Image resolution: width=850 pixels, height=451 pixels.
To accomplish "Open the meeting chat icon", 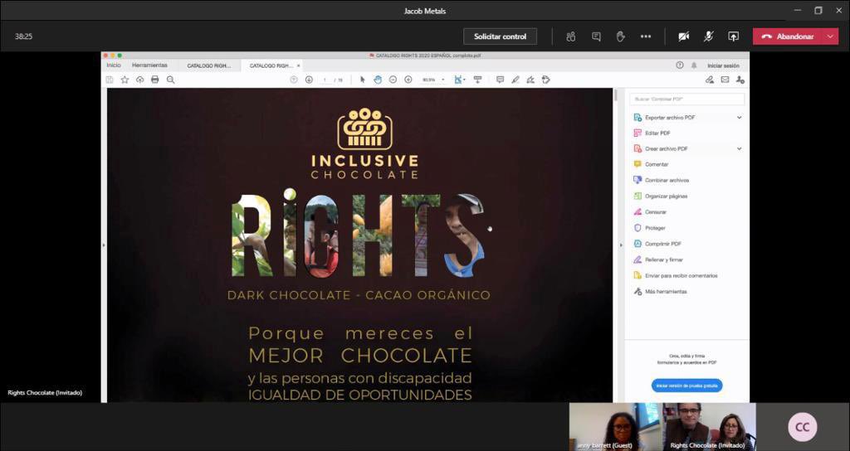I will 596,36.
